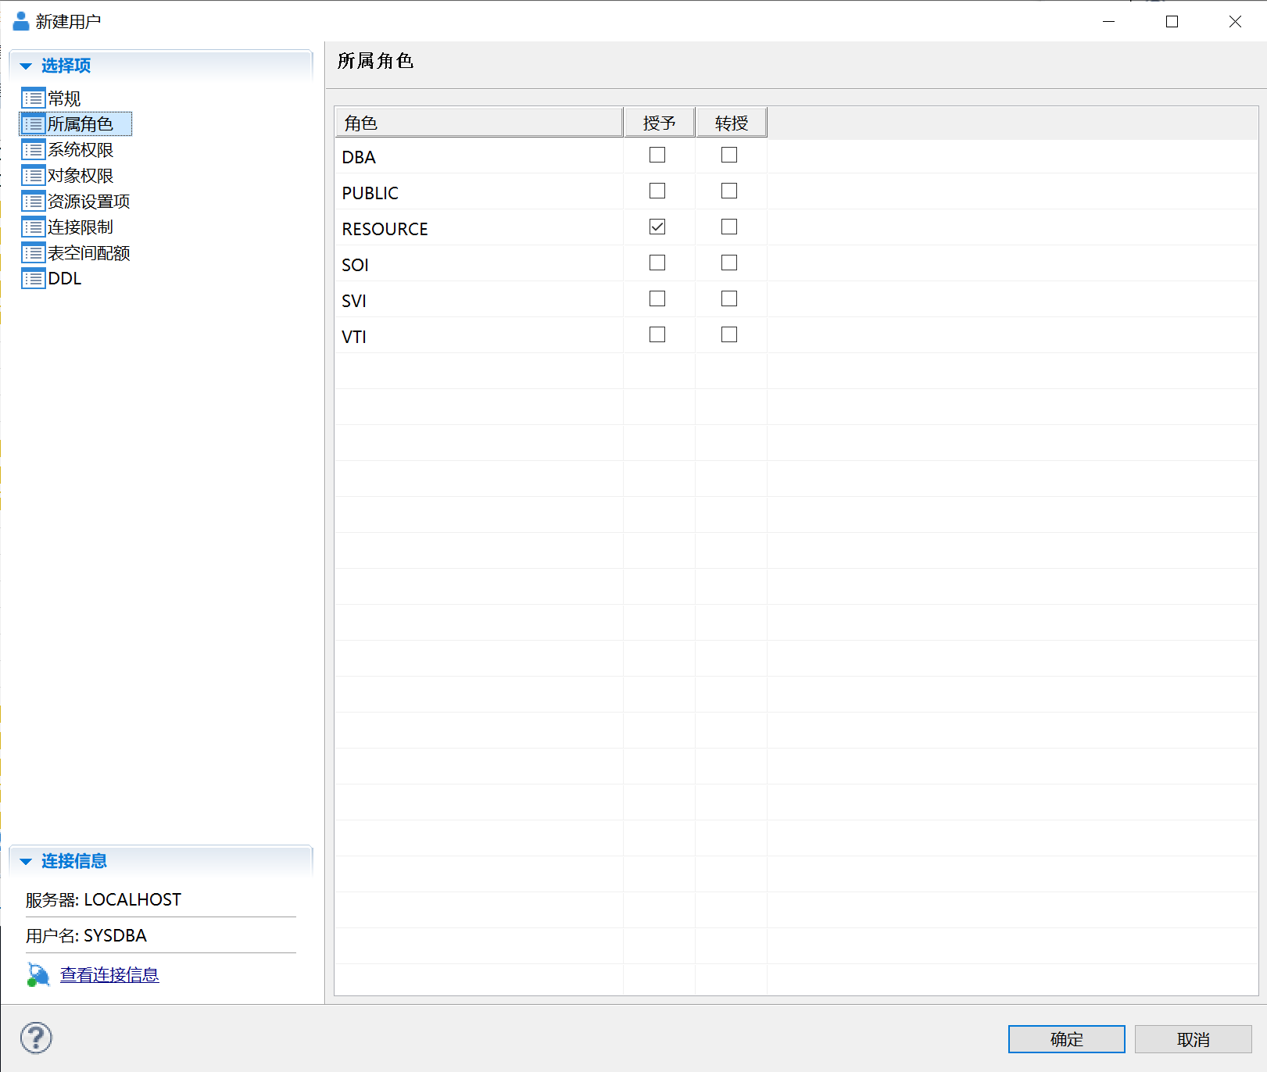Viewport: 1267px width, 1072px height.
Task: Toggle 转授 for the SOI role
Action: [x=729, y=263]
